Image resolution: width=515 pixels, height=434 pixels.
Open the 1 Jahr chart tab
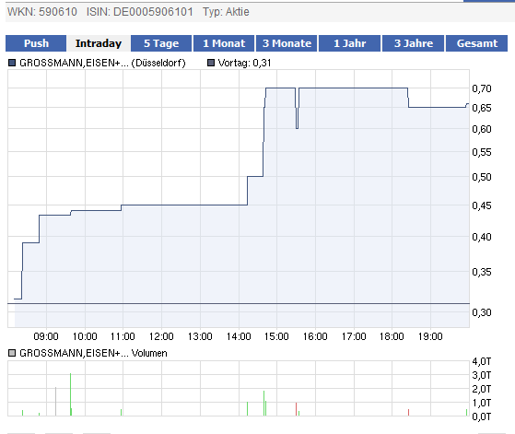click(350, 43)
